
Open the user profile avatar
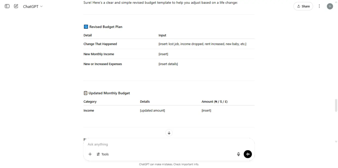click(x=330, y=6)
